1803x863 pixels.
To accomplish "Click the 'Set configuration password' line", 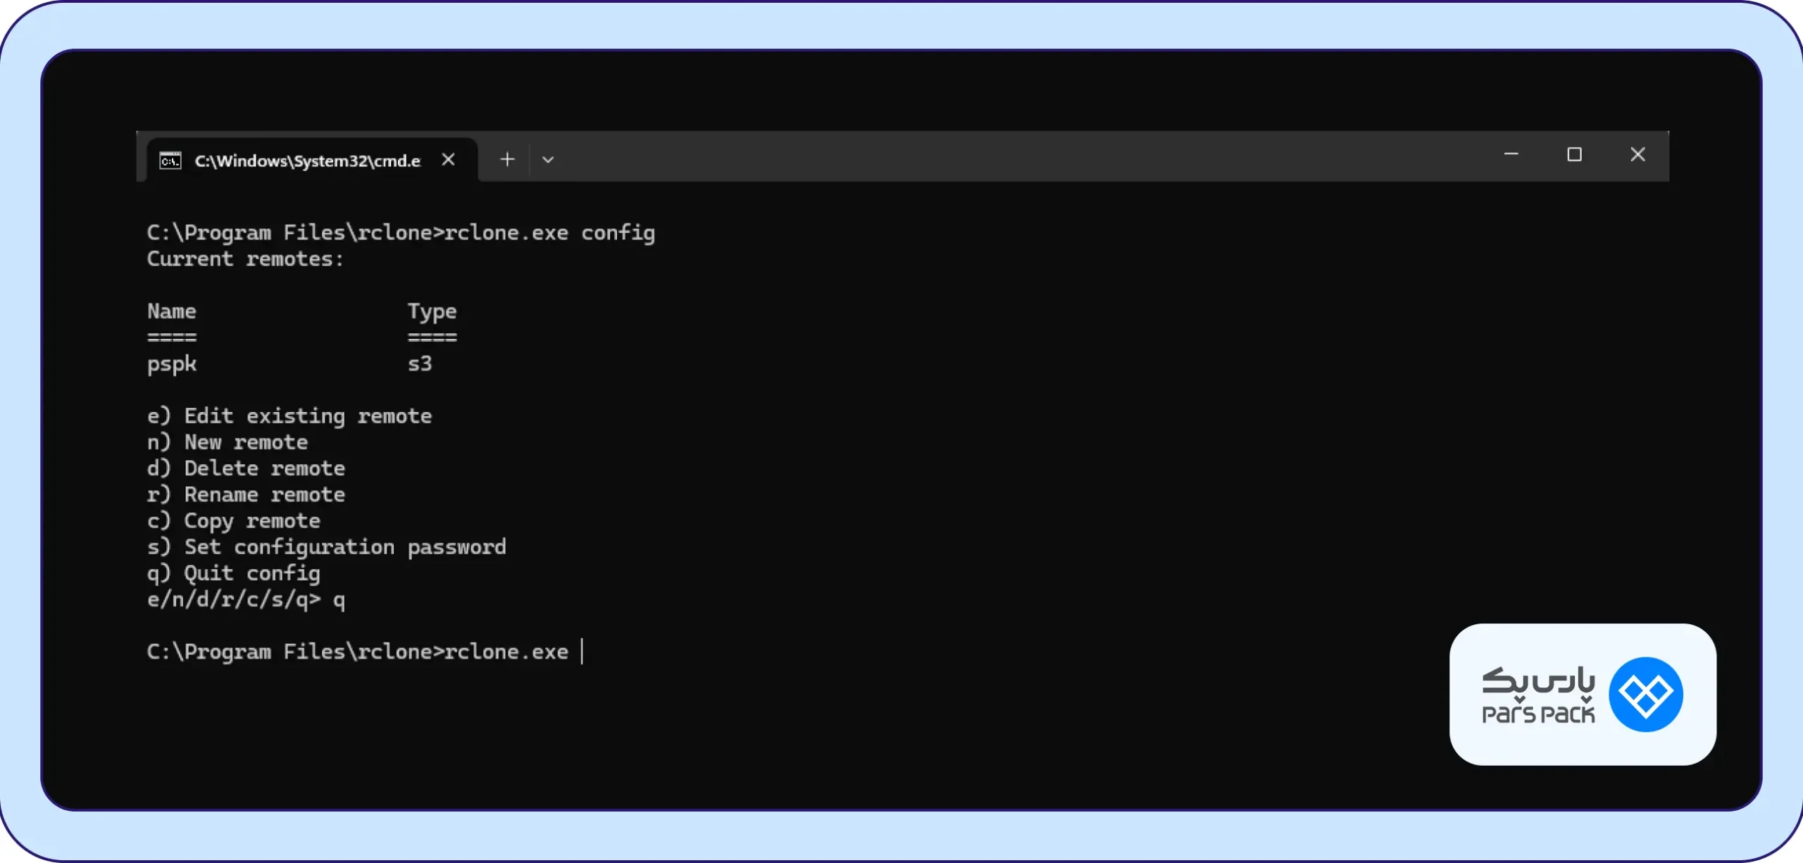I will pyautogui.click(x=326, y=547).
